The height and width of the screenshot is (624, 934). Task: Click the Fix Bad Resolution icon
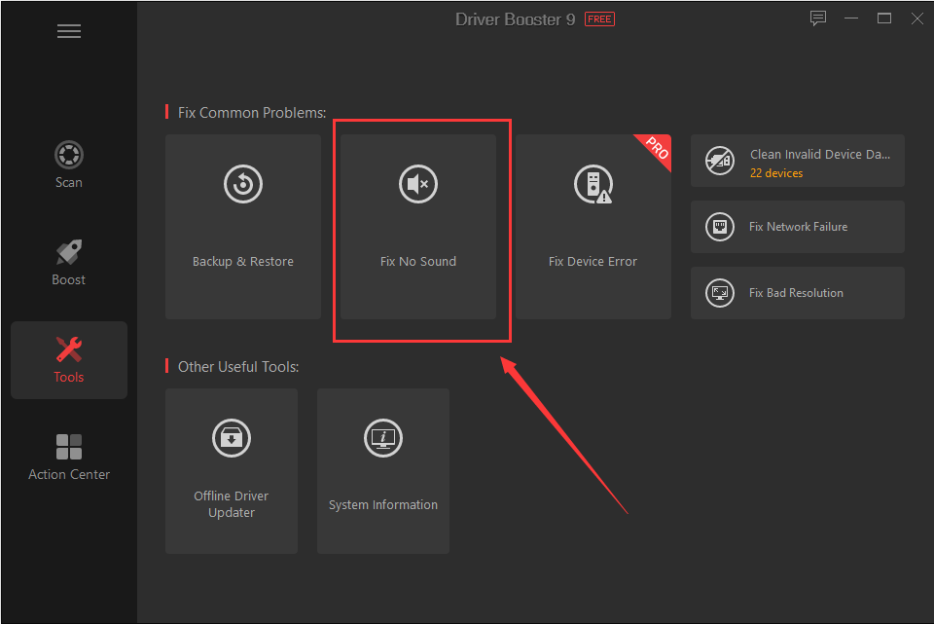(x=720, y=293)
